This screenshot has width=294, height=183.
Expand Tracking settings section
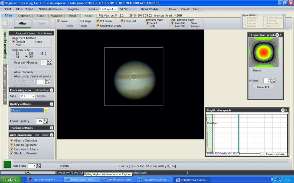coord(51,128)
